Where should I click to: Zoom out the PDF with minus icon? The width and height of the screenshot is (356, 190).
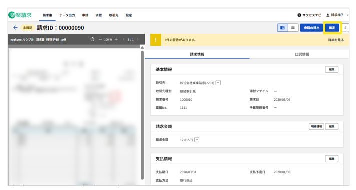tap(100, 39)
